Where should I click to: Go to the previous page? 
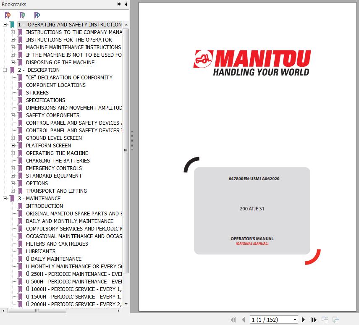tap(244, 320)
